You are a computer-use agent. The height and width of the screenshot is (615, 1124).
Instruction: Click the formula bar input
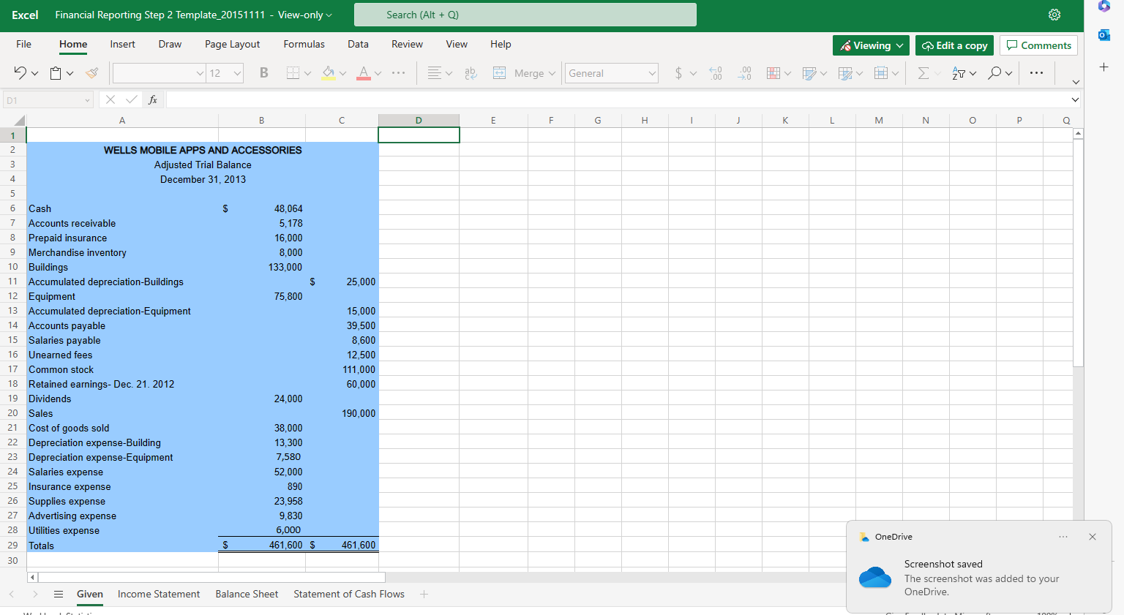pyautogui.click(x=617, y=99)
